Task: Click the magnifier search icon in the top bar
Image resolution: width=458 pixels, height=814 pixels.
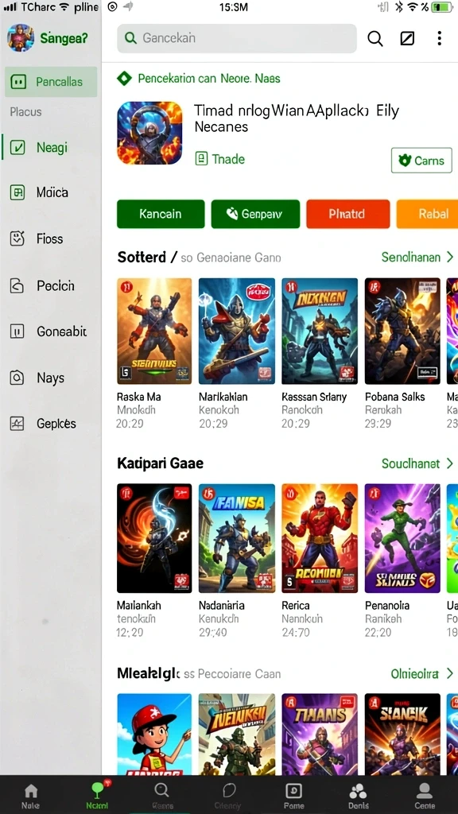Action: pos(375,38)
